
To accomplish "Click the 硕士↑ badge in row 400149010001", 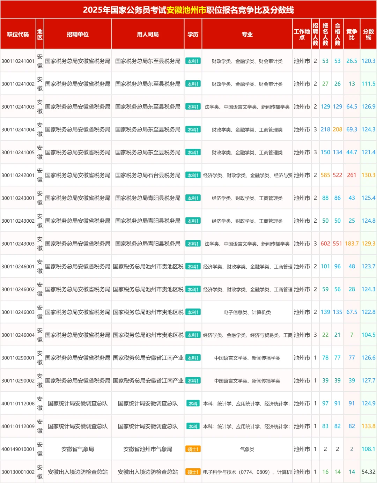I will 193,449.
